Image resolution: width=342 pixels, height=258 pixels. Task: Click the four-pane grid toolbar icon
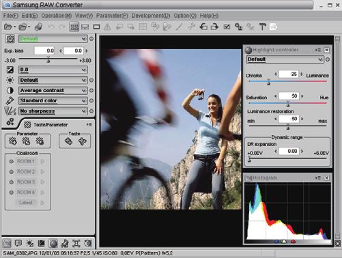[143, 27]
